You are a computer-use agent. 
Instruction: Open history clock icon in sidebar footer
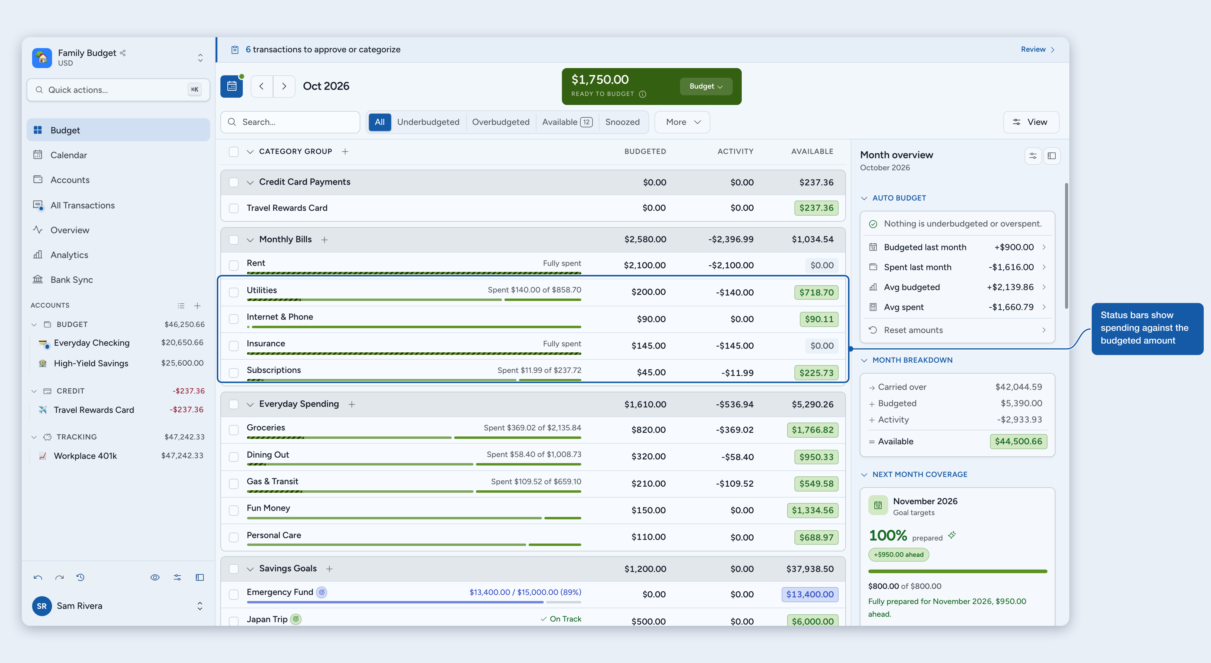81,577
